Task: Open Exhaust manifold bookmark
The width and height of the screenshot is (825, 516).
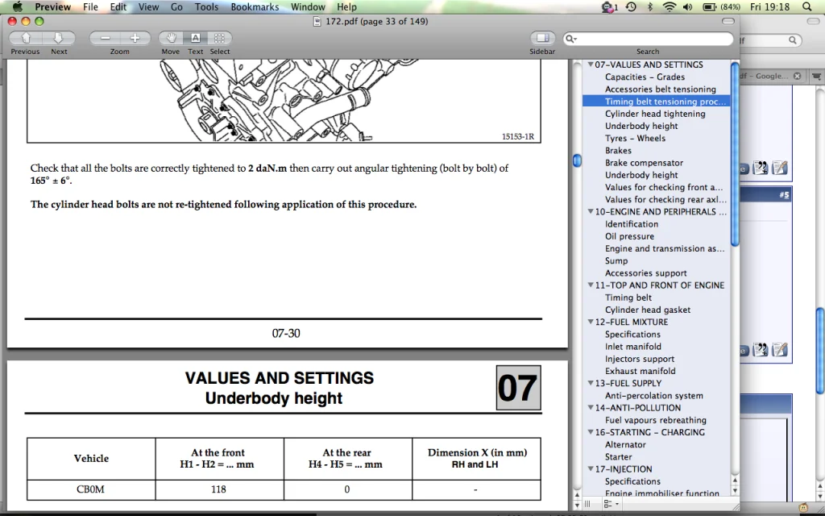Action: (641, 371)
